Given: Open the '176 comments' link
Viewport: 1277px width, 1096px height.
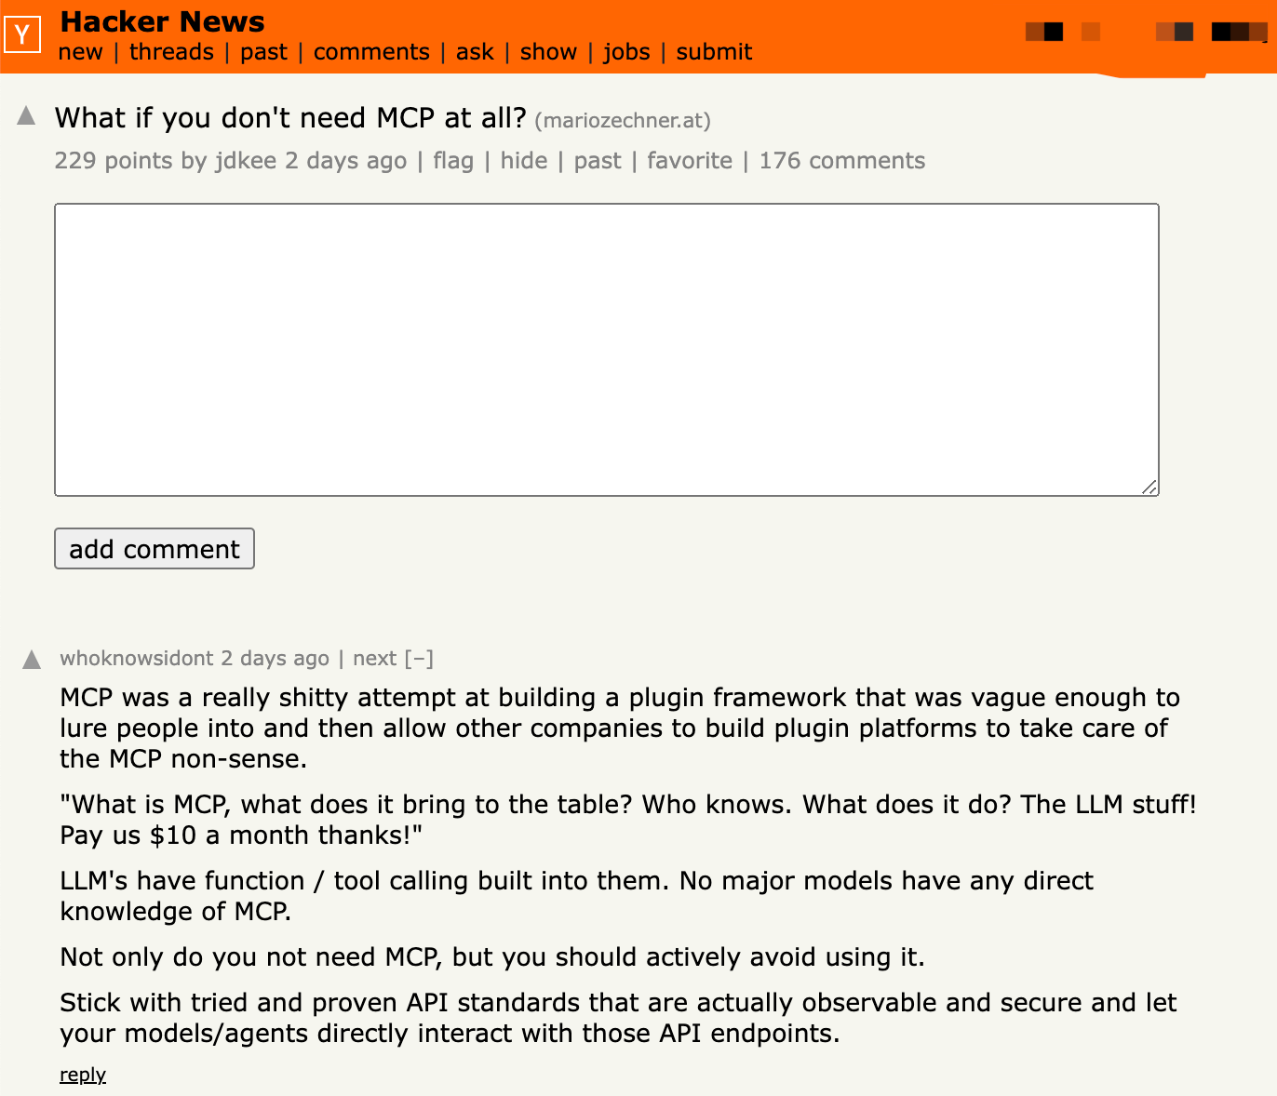Looking at the screenshot, I should [x=841, y=161].
